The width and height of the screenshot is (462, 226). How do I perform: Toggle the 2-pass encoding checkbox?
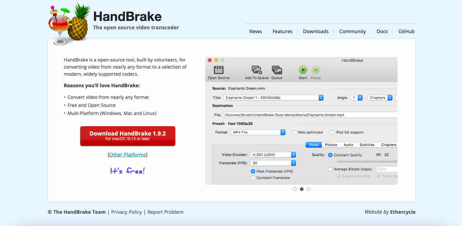coord(338,176)
